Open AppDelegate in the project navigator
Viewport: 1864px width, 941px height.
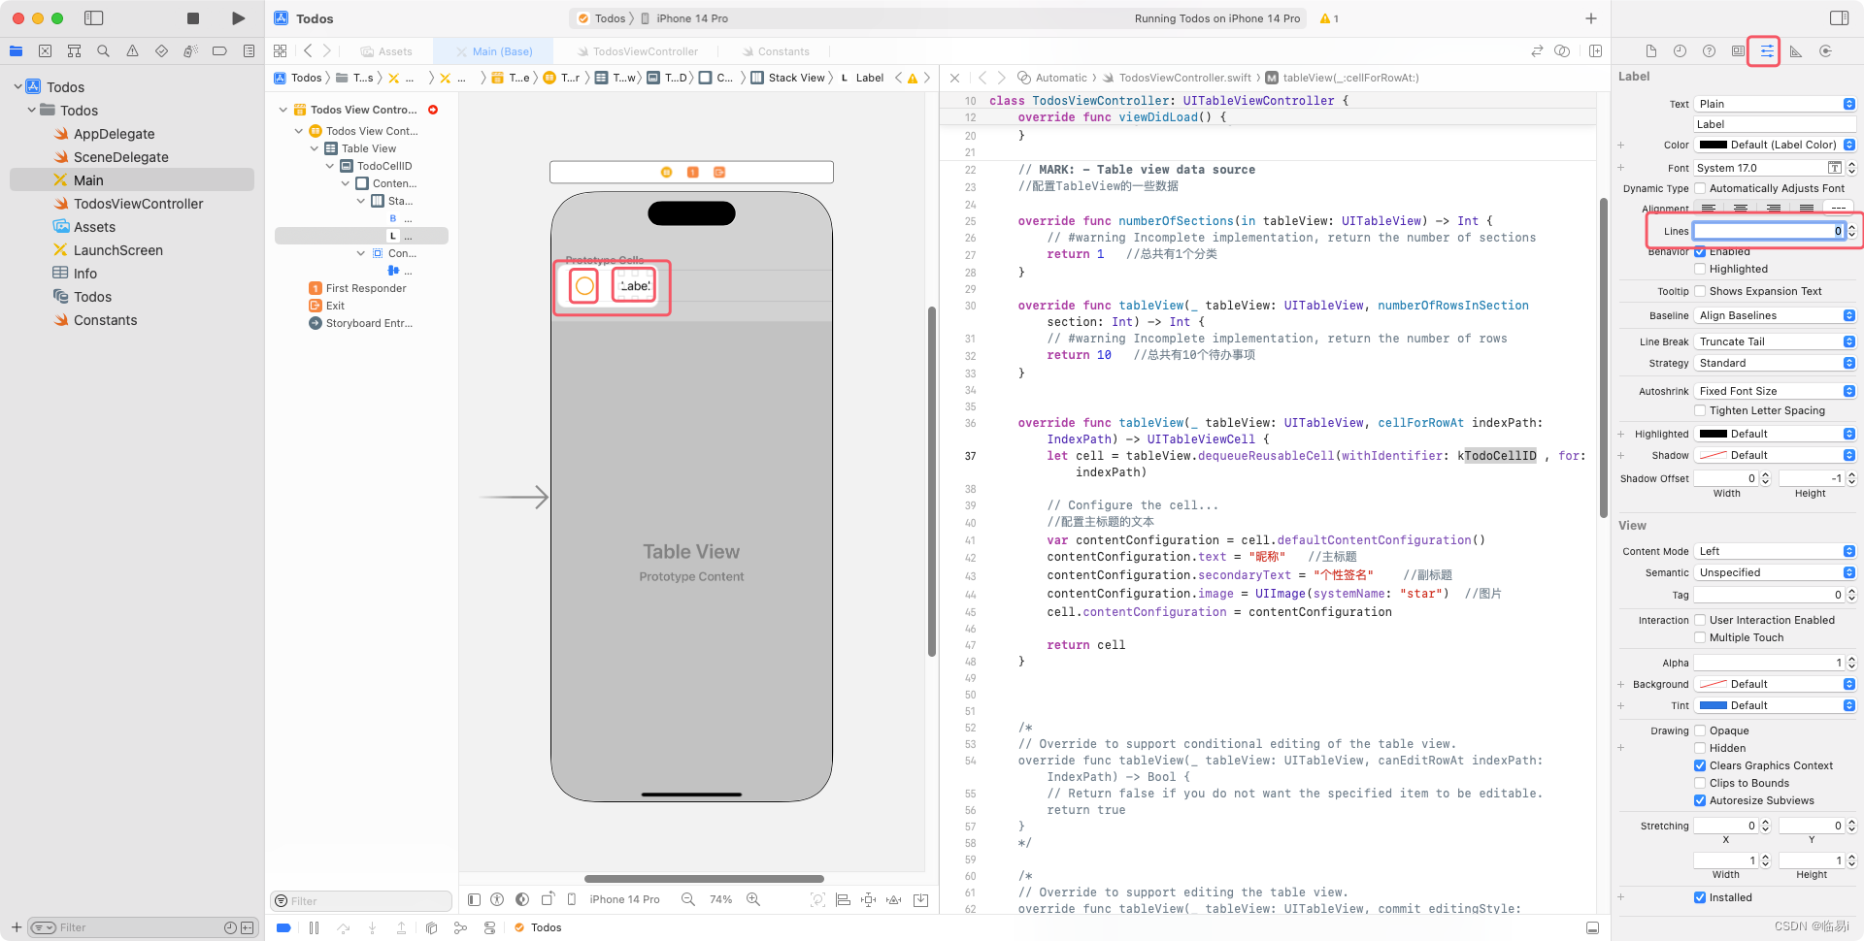click(x=114, y=134)
